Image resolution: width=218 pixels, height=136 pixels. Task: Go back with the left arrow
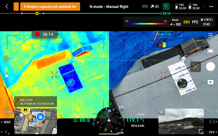[x=7, y=7]
